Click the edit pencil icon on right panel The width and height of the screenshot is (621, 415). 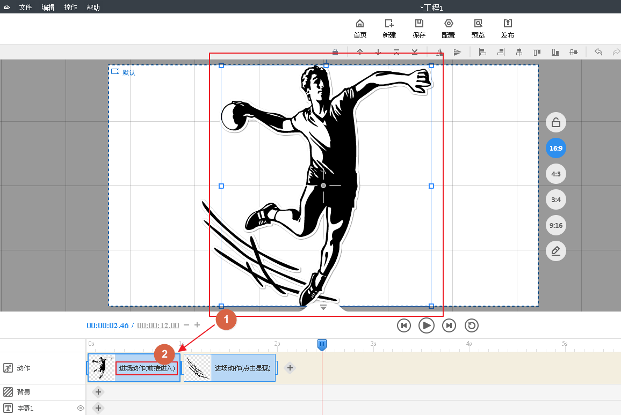pyautogui.click(x=556, y=251)
